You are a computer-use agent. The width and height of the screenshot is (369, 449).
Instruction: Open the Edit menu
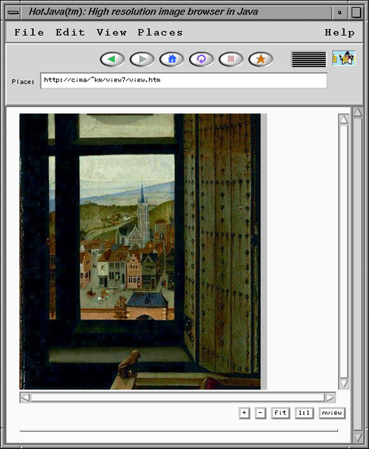click(70, 32)
